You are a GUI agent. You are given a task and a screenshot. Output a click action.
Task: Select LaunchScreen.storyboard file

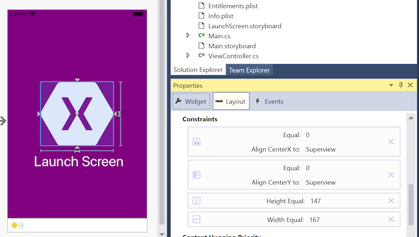click(245, 26)
